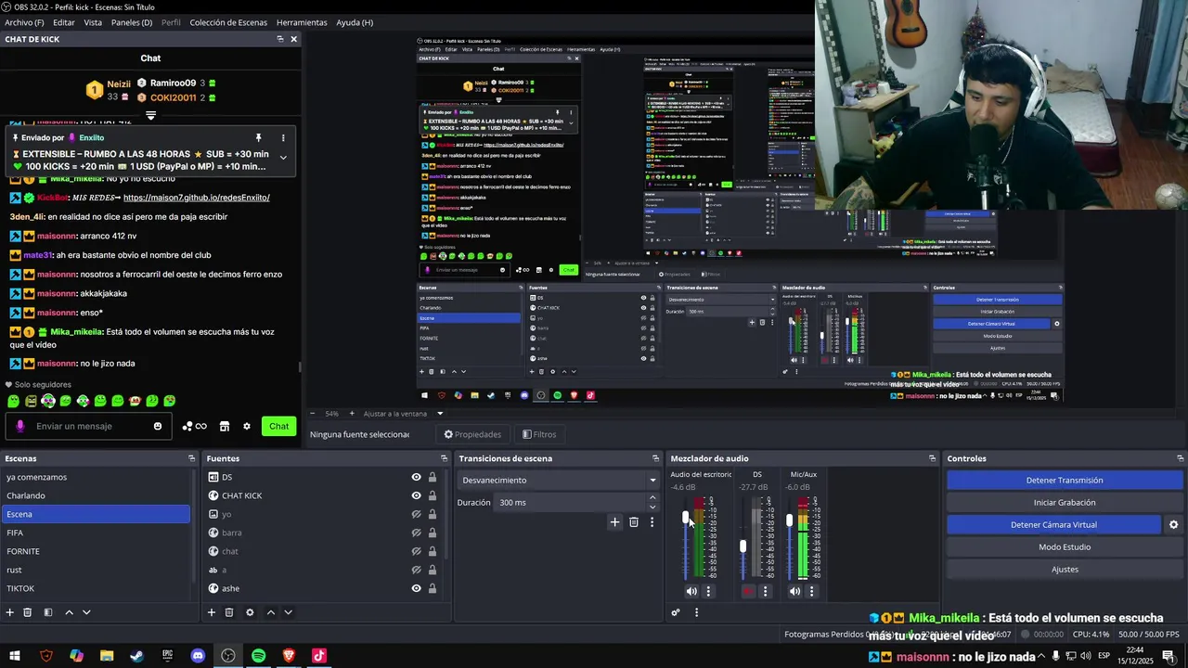Show the barra source

click(417, 533)
